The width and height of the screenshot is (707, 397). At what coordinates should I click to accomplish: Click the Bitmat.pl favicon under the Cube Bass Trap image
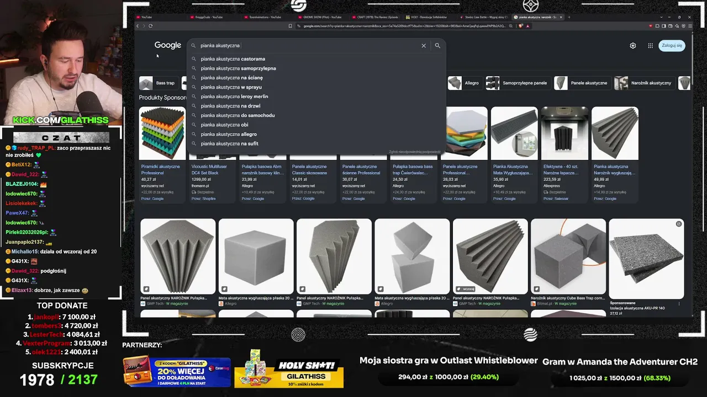tap(534, 304)
